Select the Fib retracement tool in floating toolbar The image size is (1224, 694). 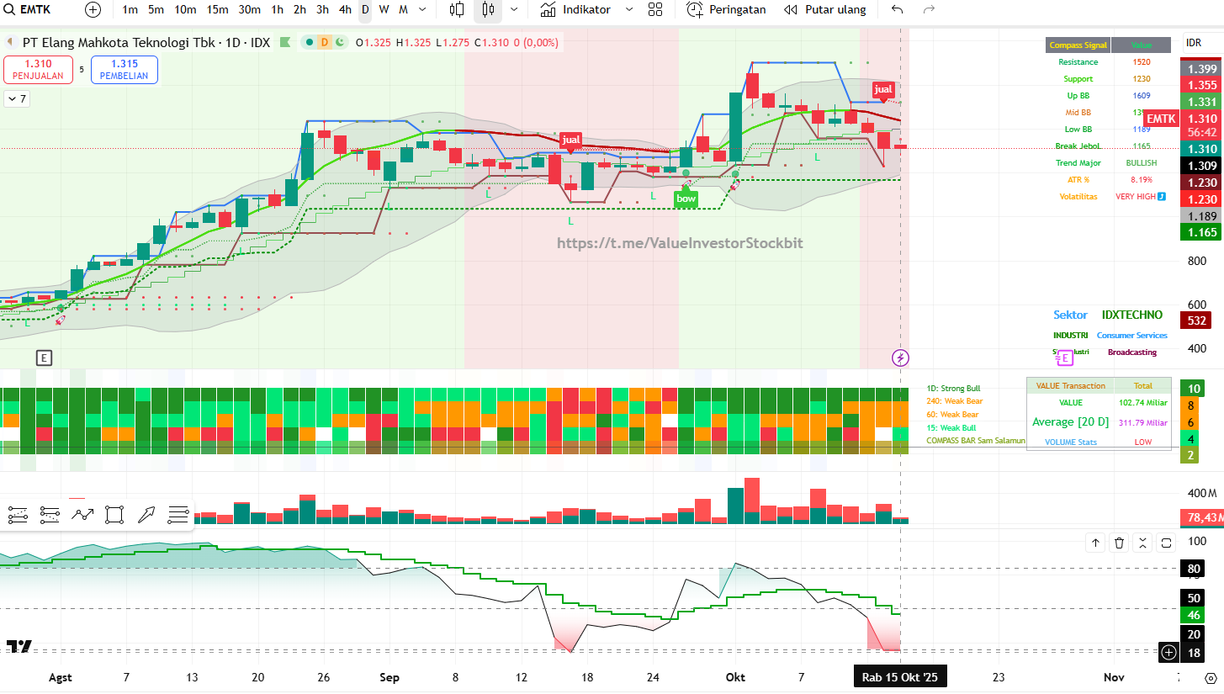(x=19, y=515)
